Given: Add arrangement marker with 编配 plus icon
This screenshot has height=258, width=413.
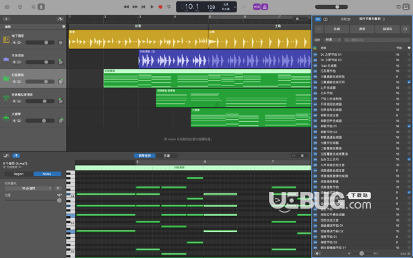Looking at the screenshot, I should [63, 26].
